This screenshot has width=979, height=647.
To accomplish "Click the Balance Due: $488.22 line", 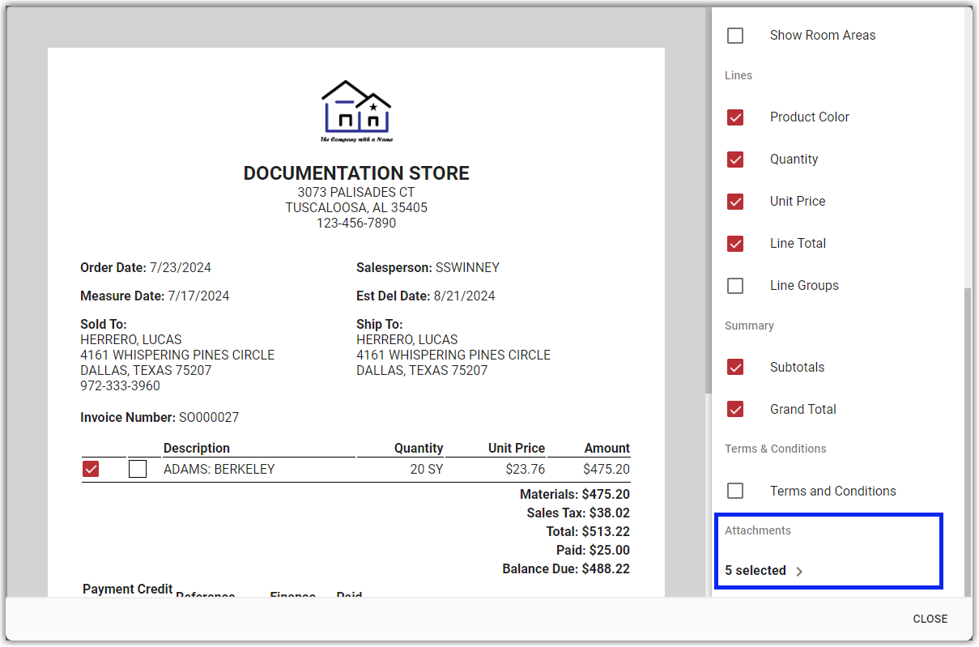I will pos(566,569).
